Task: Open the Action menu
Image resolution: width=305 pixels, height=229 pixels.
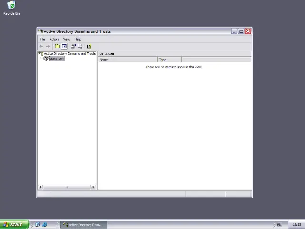Action: click(x=54, y=39)
